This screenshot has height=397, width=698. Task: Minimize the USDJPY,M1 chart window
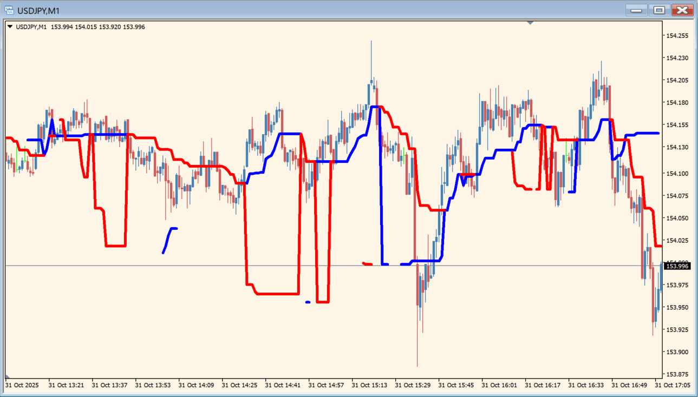point(636,10)
